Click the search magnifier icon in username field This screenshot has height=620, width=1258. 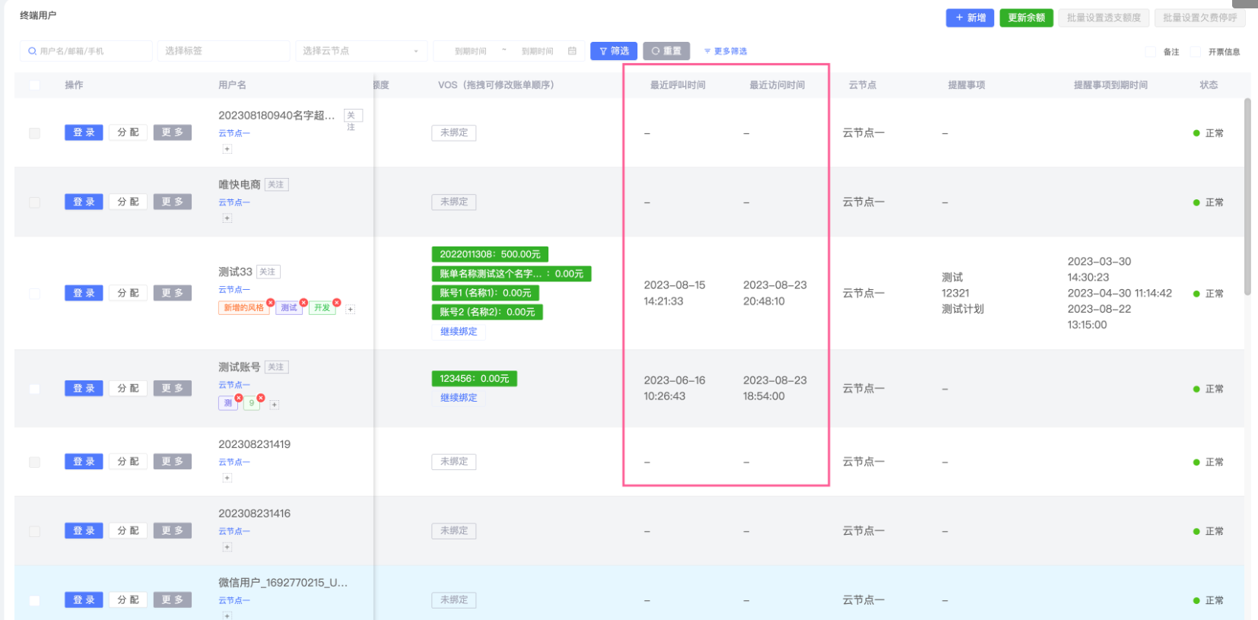[x=32, y=51]
